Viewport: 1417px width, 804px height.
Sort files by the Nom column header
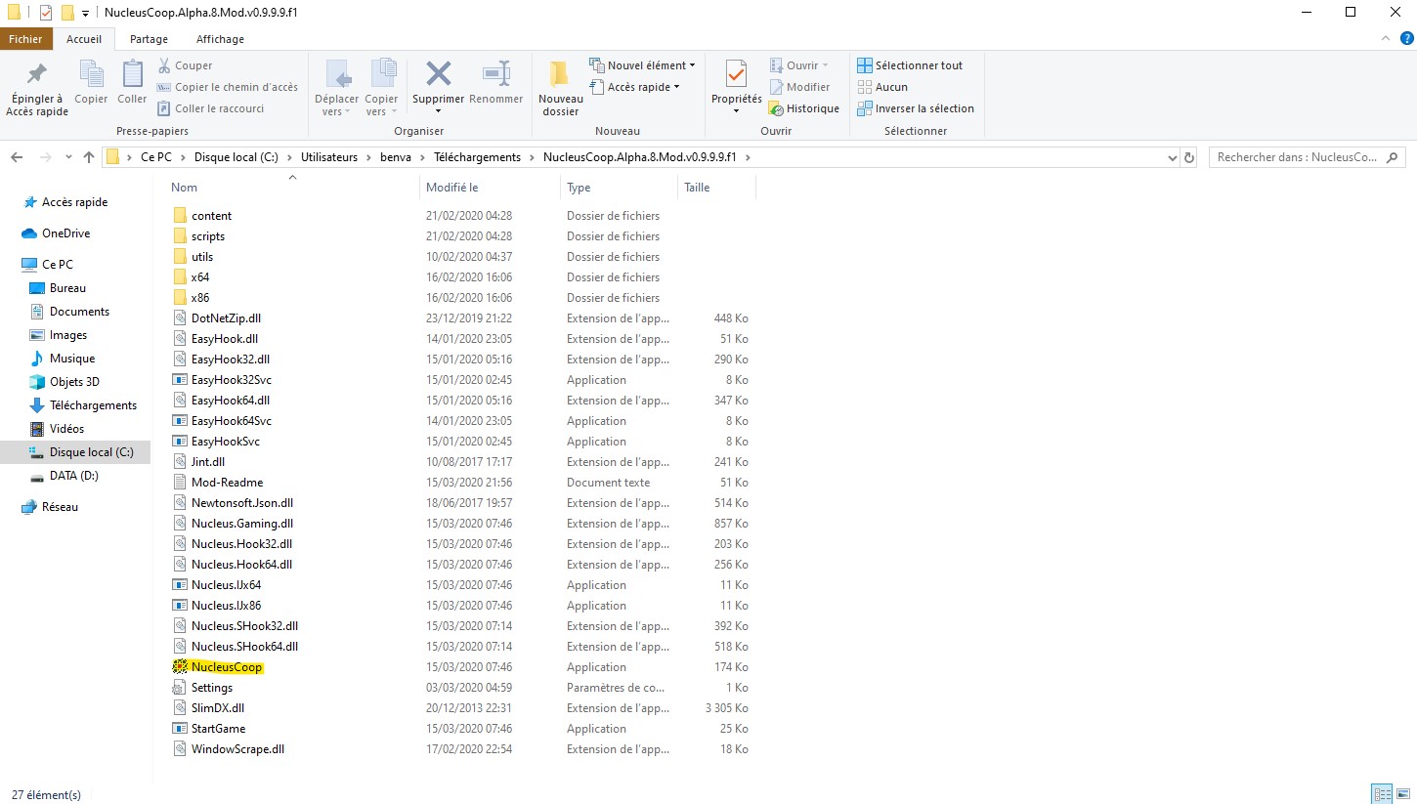(185, 188)
